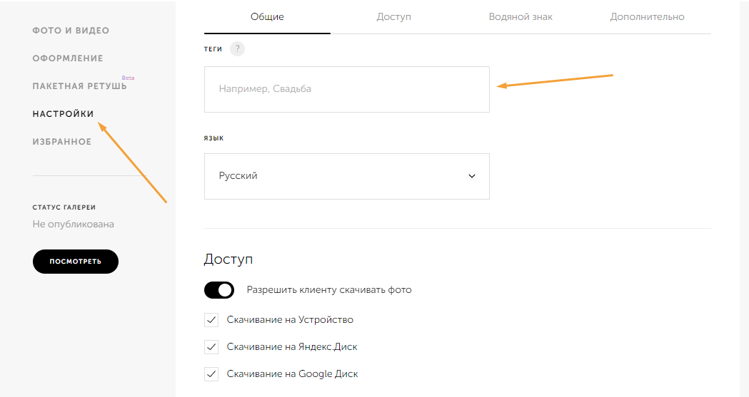749x397 pixels.
Task: Expand the Язык dropdown chevron arrow
Action: click(x=472, y=176)
